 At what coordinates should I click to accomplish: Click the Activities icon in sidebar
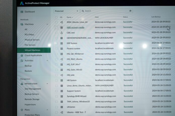coord(22,61)
